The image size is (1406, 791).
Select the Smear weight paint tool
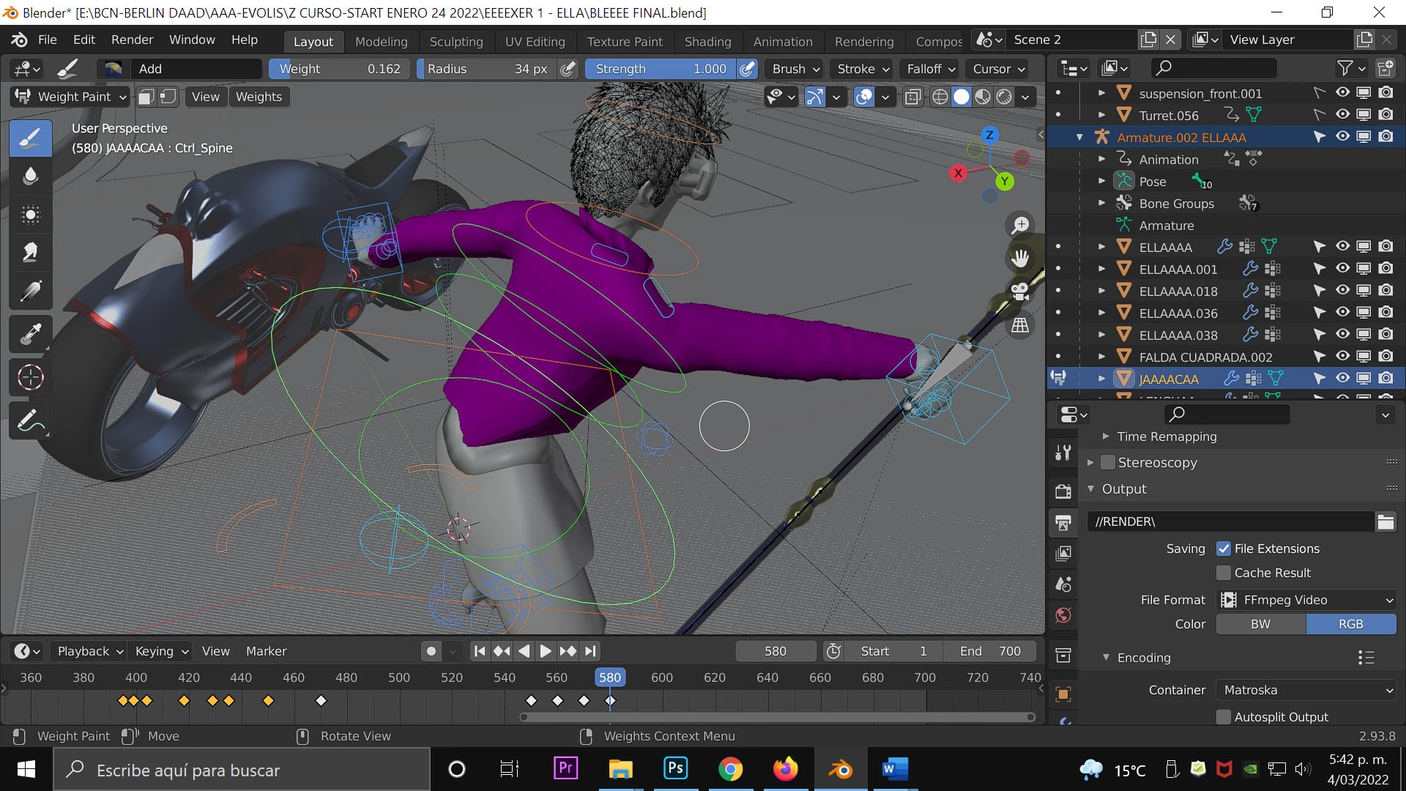click(30, 253)
